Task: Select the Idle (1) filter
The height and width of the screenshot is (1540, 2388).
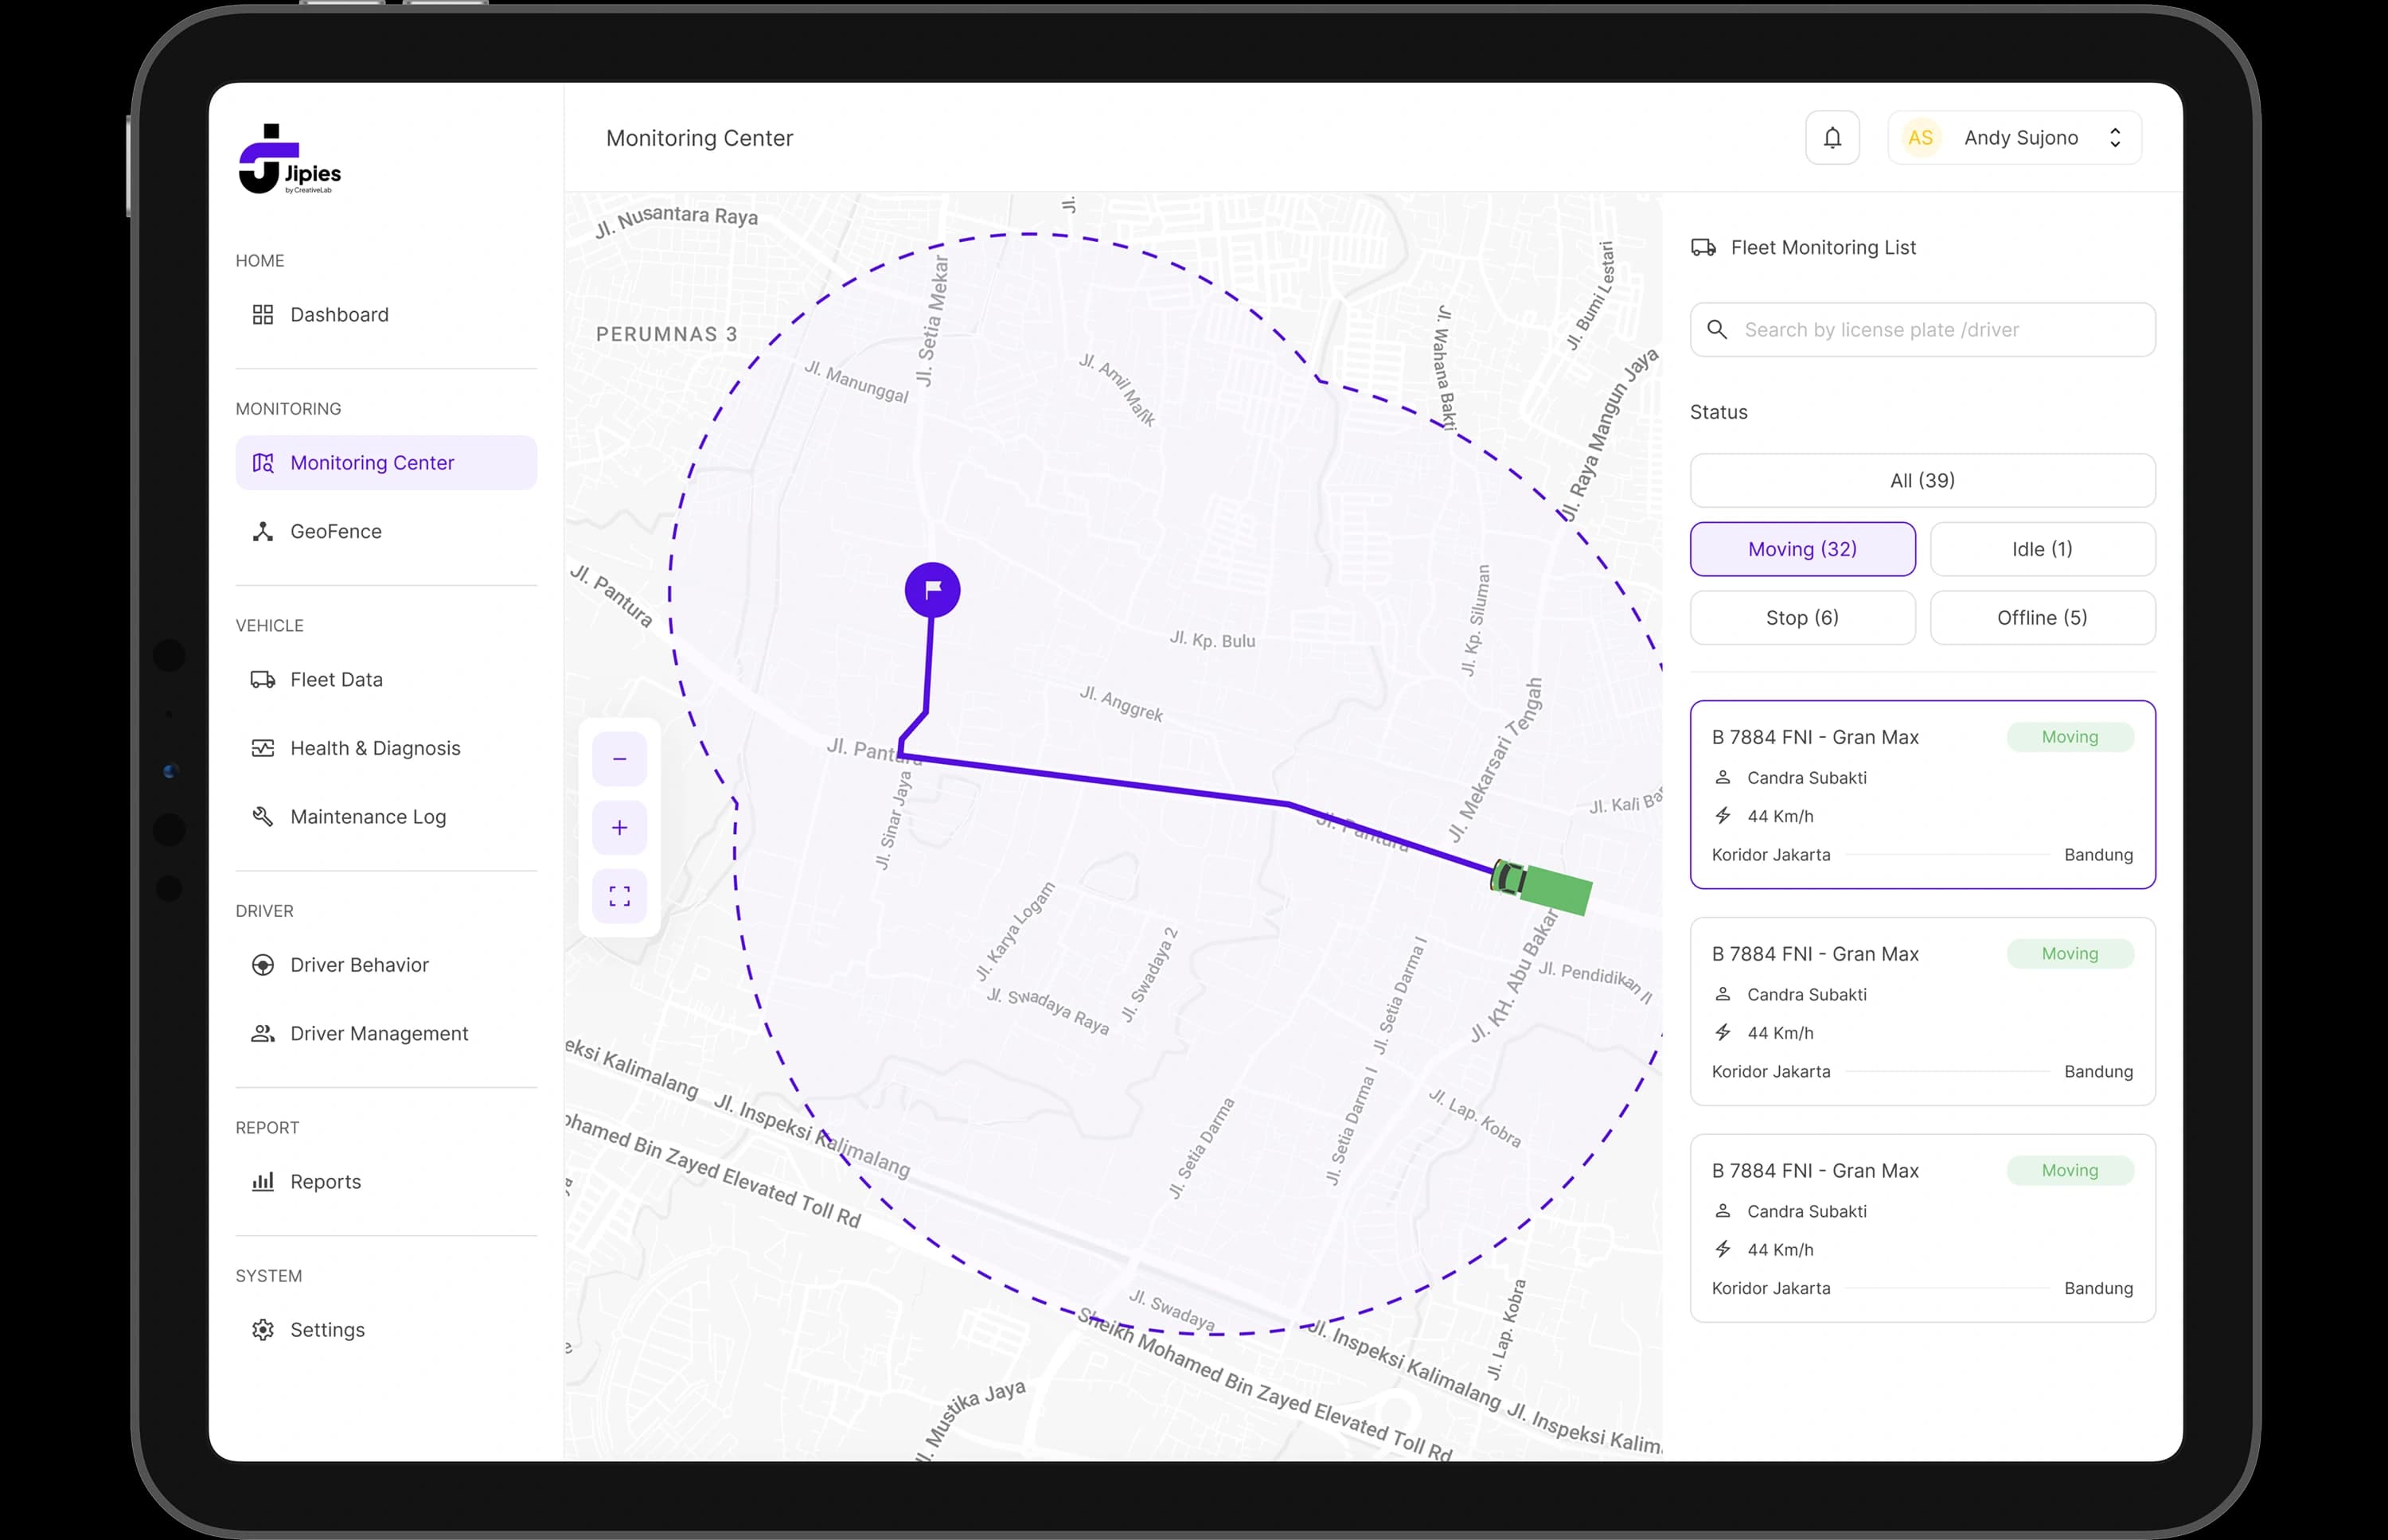Action: (x=2043, y=549)
